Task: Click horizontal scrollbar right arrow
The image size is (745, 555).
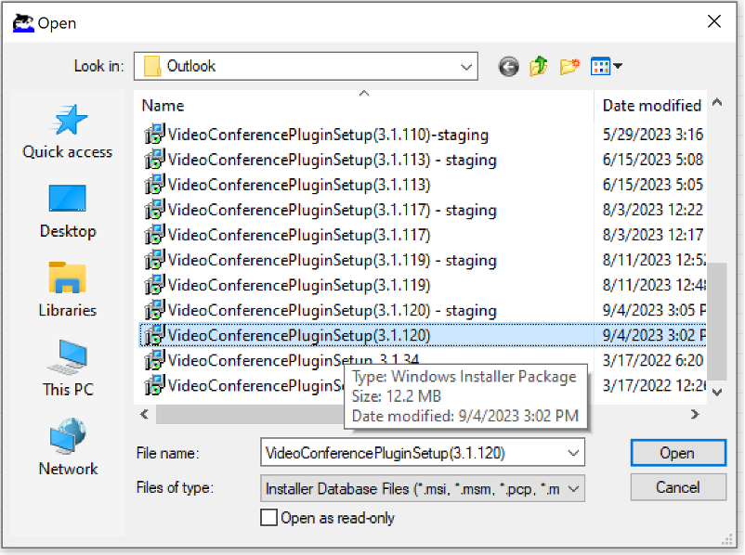Action: pyautogui.click(x=695, y=415)
